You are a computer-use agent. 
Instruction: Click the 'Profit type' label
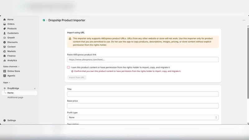pos(72,113)
